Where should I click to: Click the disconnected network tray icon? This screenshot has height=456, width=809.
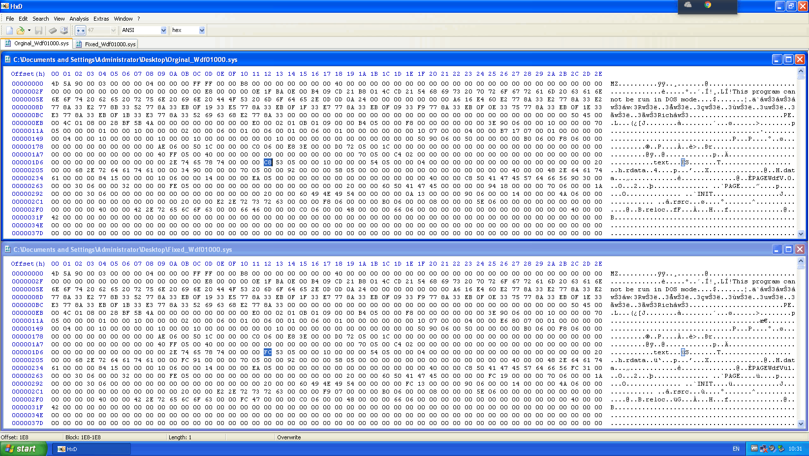pyautogui.click(x=763, y=448)
